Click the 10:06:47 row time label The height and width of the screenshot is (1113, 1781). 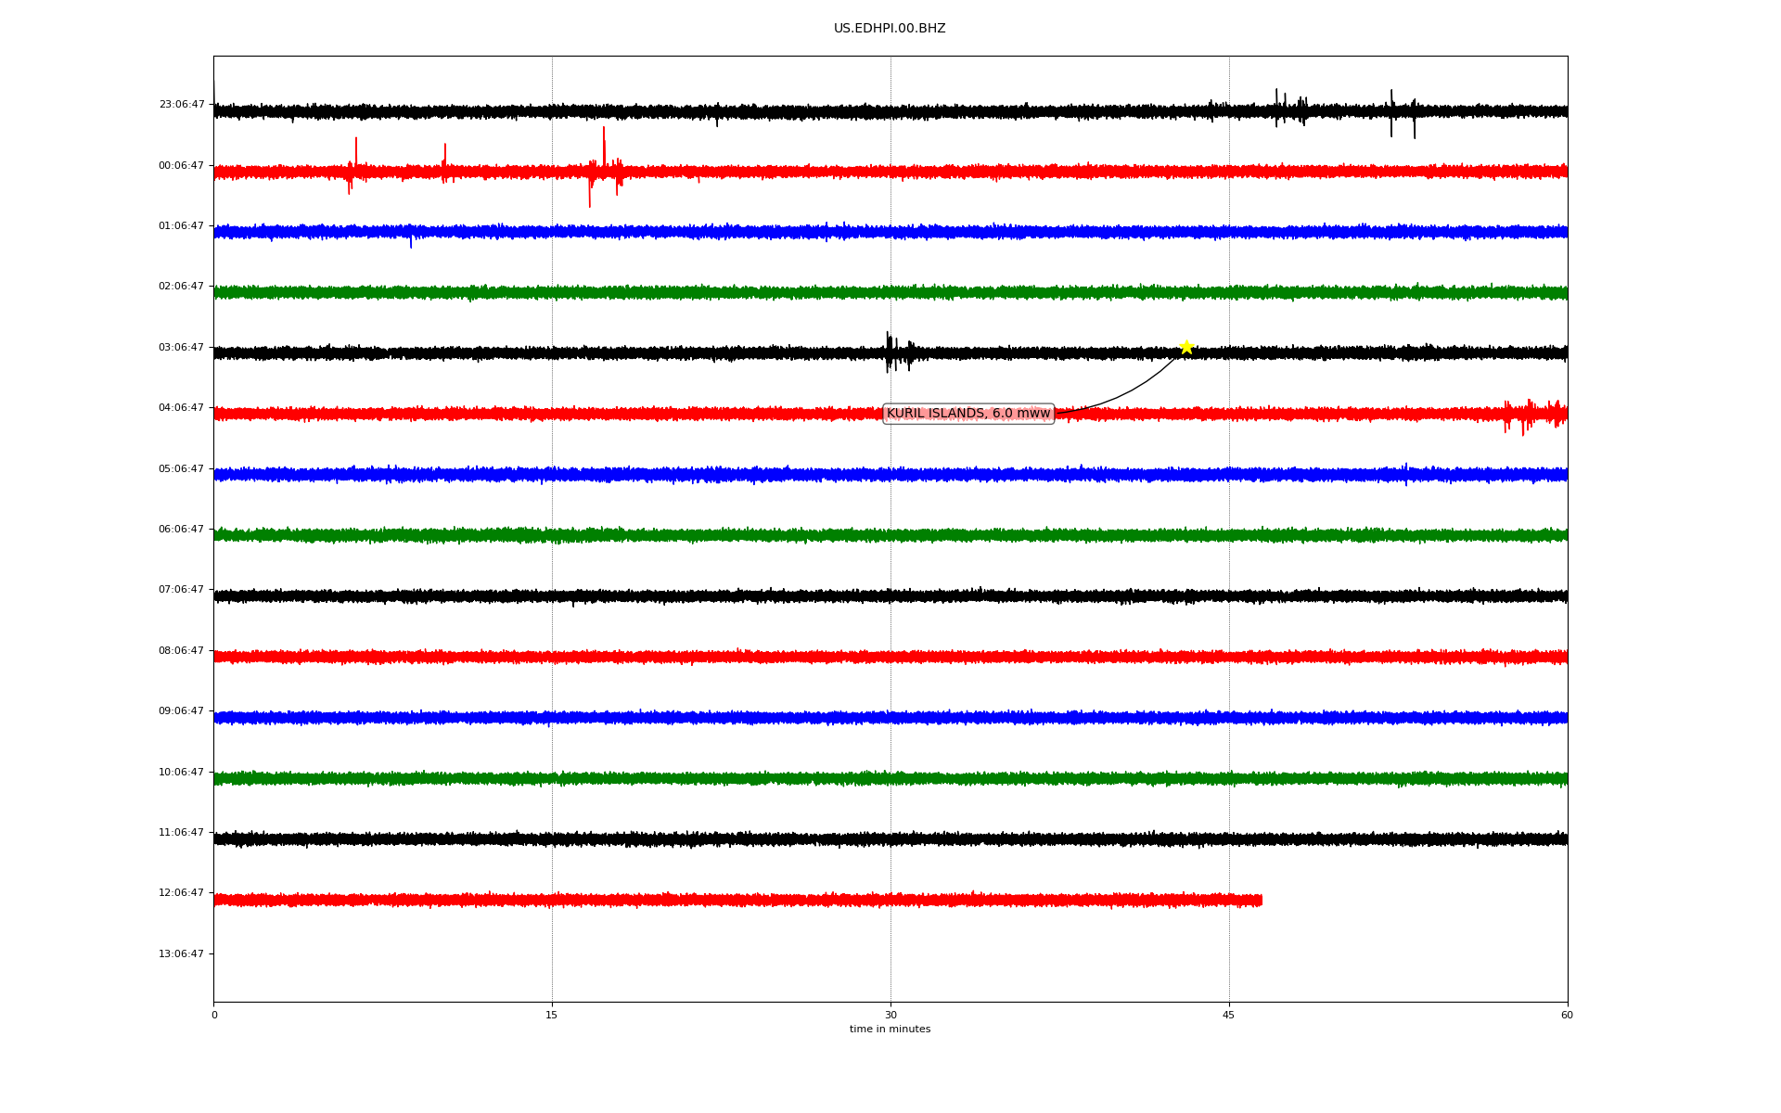pos(182,773)
